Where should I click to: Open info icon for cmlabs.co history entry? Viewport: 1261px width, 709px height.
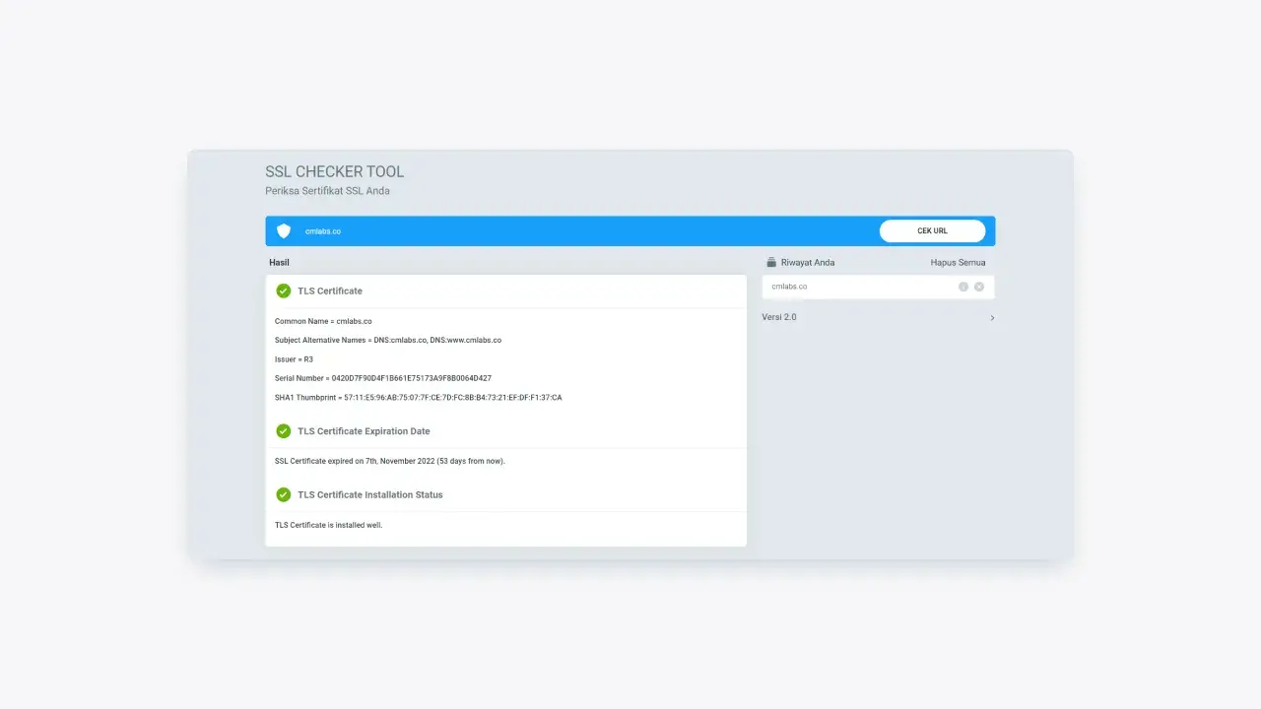963,287
